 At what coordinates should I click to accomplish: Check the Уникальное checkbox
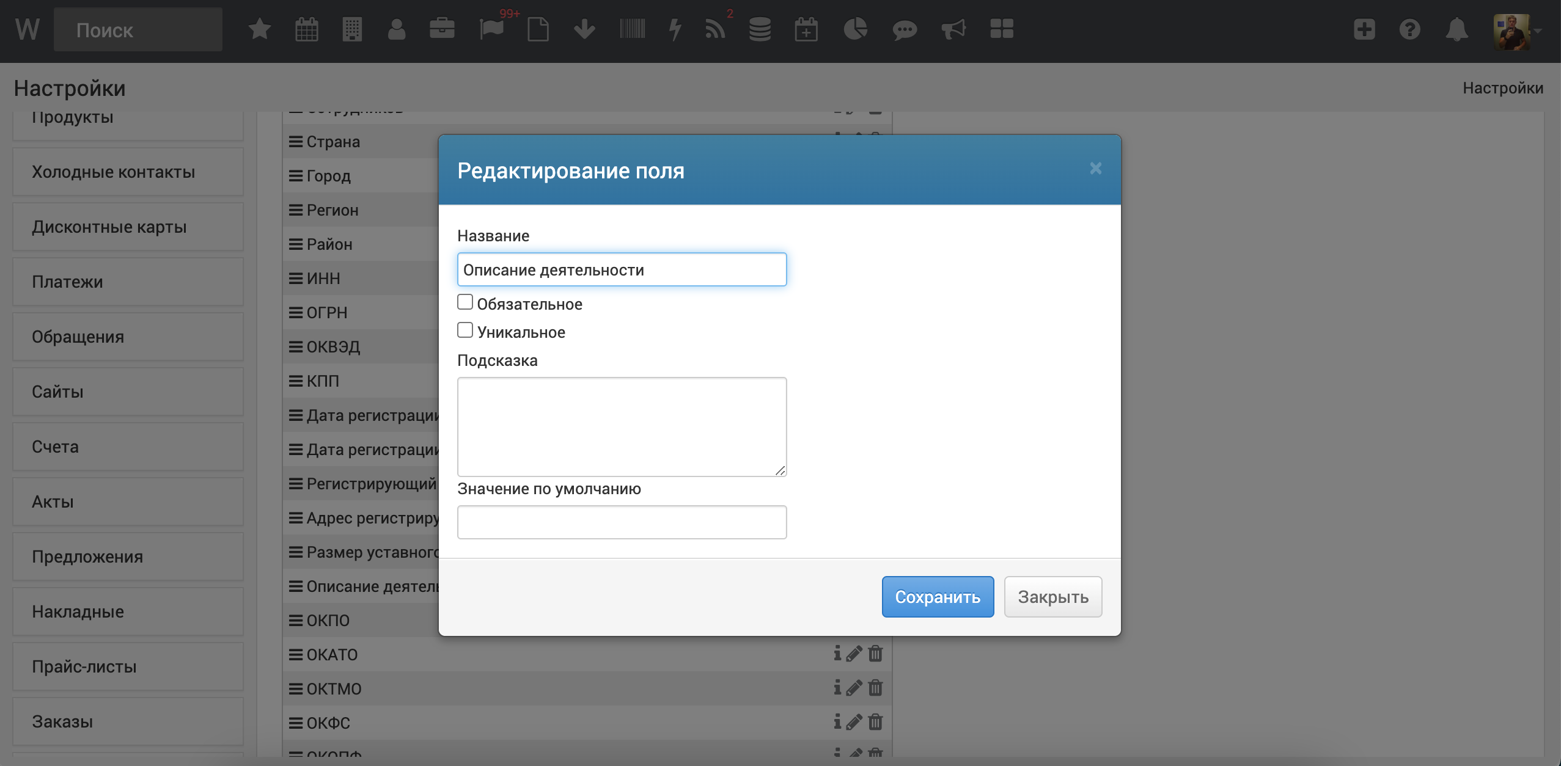tap(465, 330)
